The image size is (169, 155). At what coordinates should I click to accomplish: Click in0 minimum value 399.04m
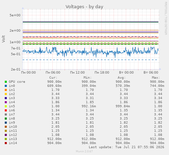(x=89, y=86)
